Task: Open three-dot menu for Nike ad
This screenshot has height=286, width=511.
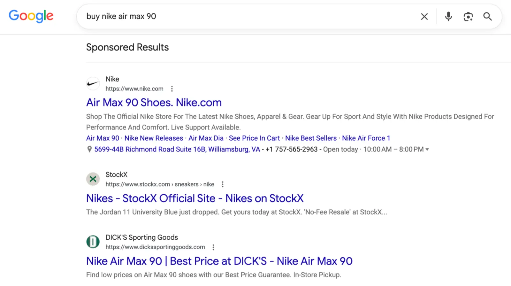Action: [172, 89]
